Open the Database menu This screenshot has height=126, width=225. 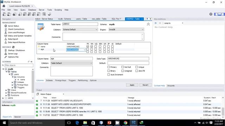tap(32, 10)
